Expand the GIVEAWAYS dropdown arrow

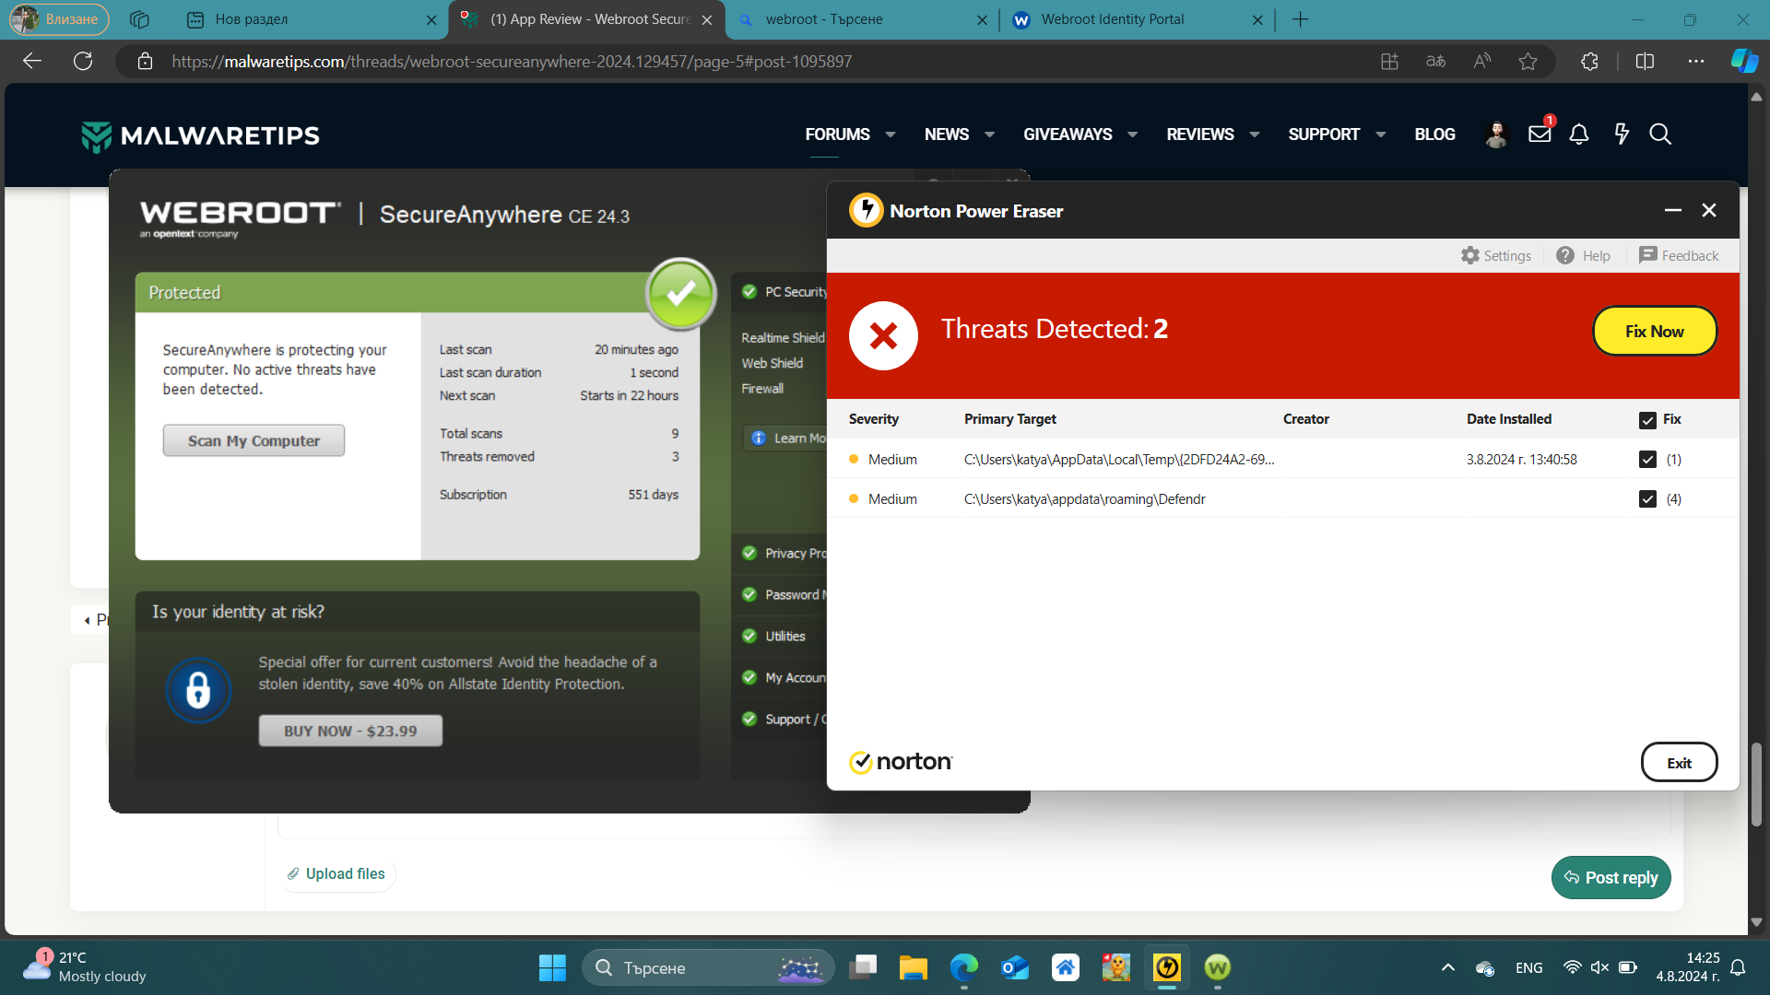(x=1132, y=135)
